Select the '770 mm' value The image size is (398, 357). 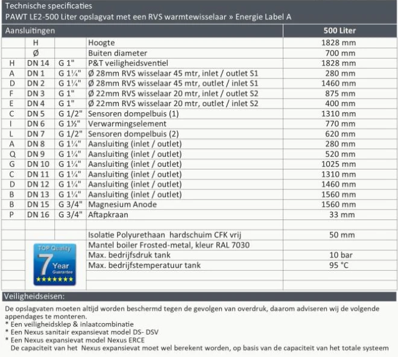coord(340,124)
